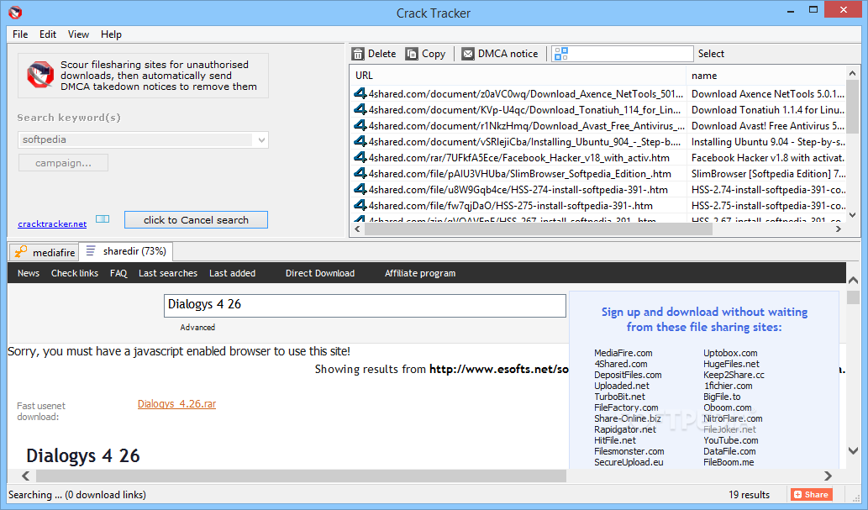
Task: Click browser pane vertical scrollbar down arrow
Action: (853, 450)
